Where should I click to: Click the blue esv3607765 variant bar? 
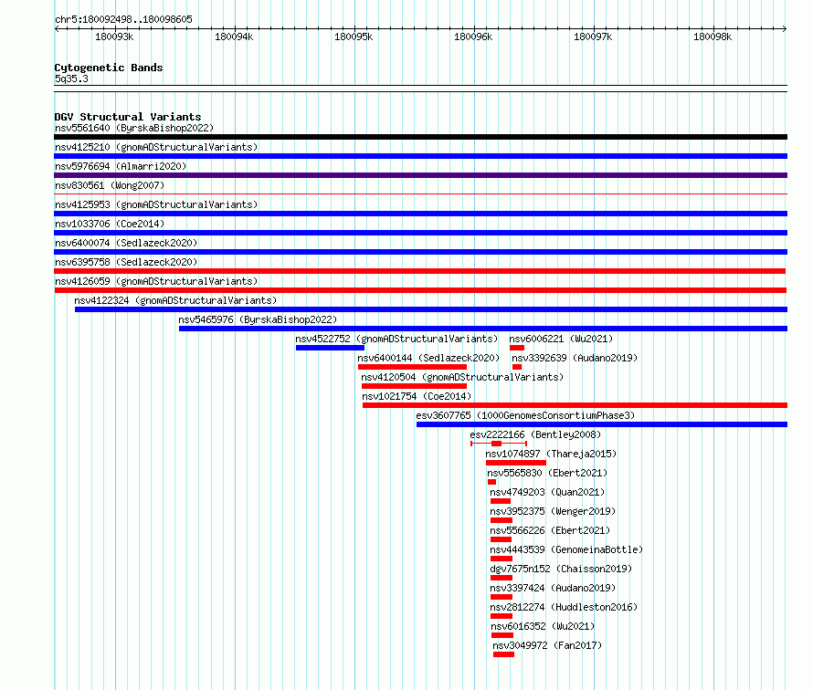602,424
